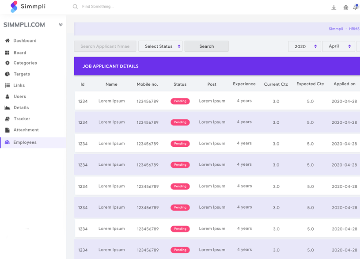
Task: Click the Tracker icon in sidebar
Action: (x=8, y=119)
